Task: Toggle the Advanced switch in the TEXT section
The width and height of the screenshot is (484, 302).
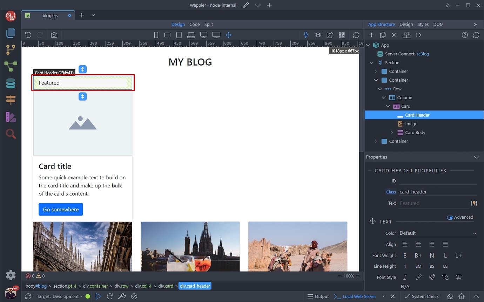Action: coord(449,217)
